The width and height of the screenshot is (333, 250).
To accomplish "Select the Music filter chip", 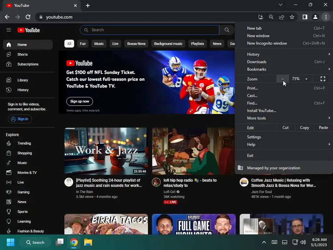I will coord(99,44).
